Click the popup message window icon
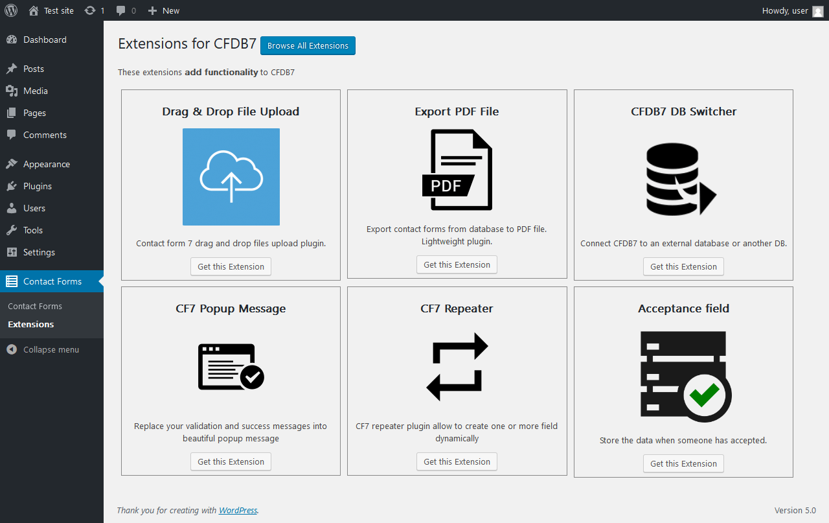This screenshot has height=523, width=829. tap(231, 366)
